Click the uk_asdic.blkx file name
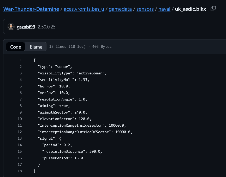This screenshot has height=177, width=226. tap(191, 9)
